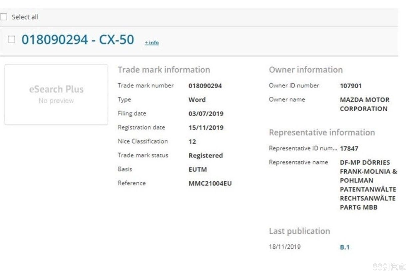Image resolution: width=406 pixels, height=271 pixels.
Task: Click the "+ info" link
Action: point(152,43)
